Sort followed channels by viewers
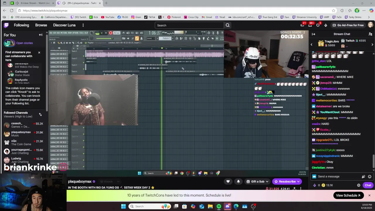 tap(40, 115)
